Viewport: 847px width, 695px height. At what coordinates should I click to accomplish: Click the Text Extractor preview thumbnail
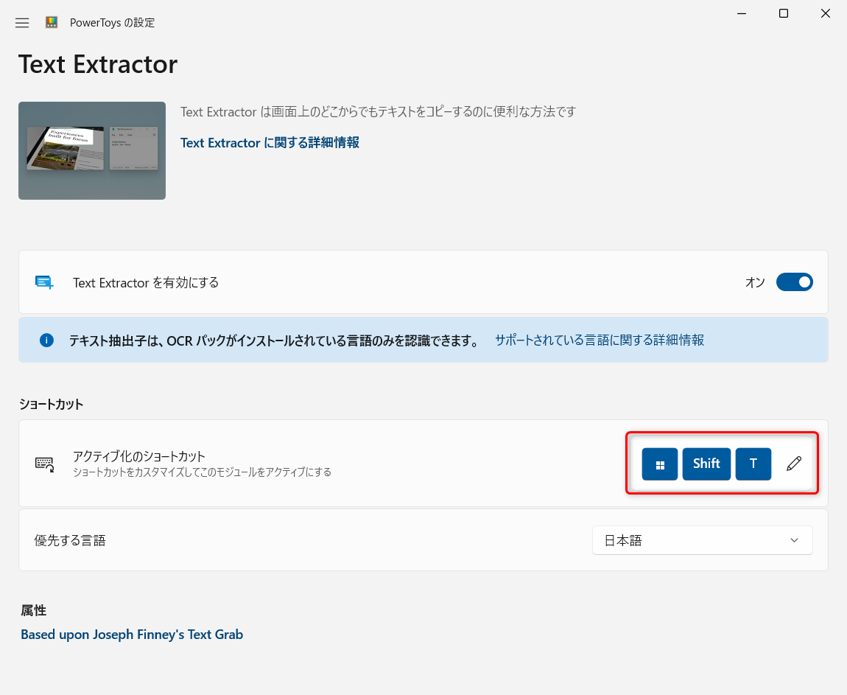[91, 150]
